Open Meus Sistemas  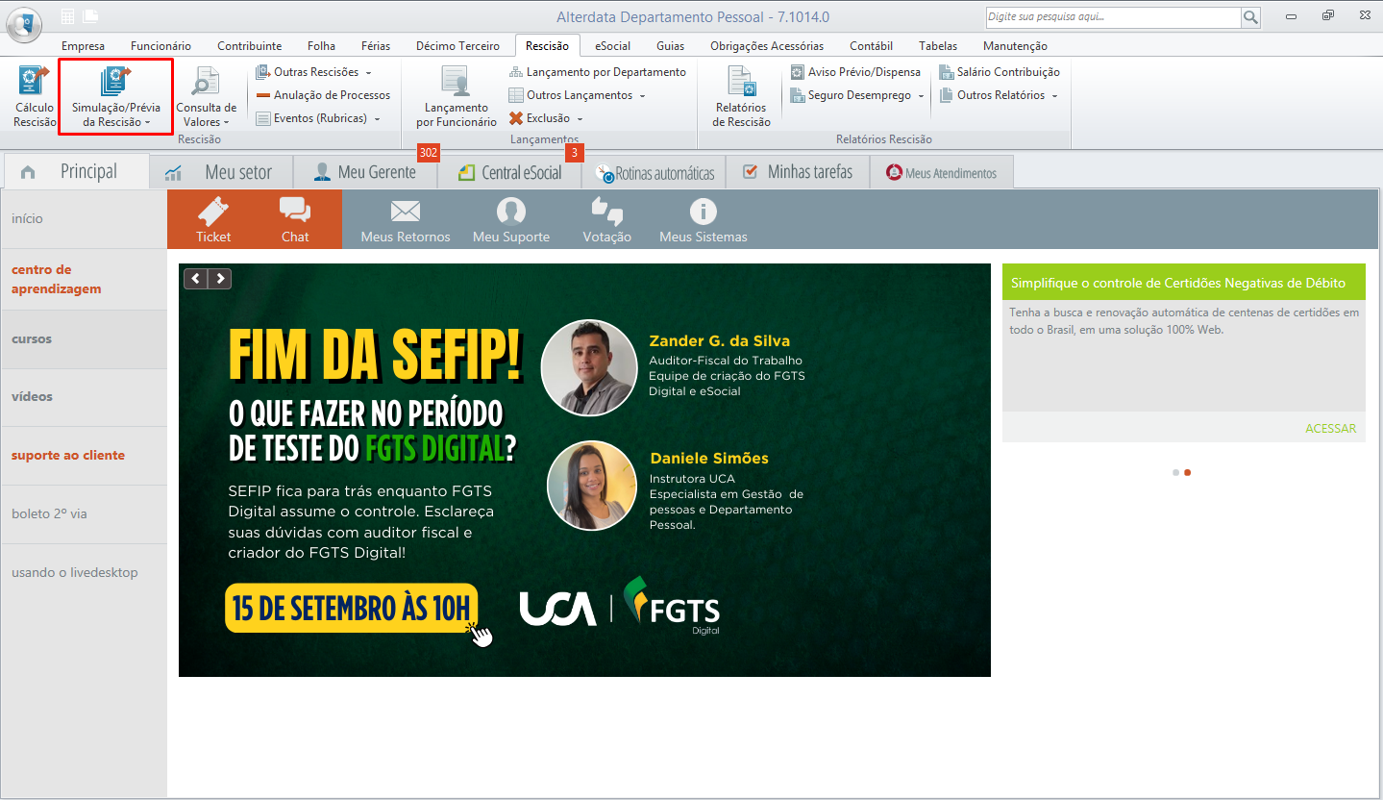(x=704, y=220)
